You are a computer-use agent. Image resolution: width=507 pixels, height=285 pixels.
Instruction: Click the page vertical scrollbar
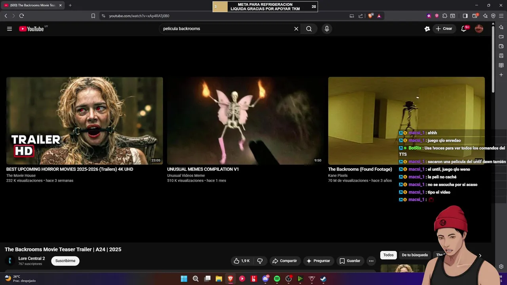point(493,59)
